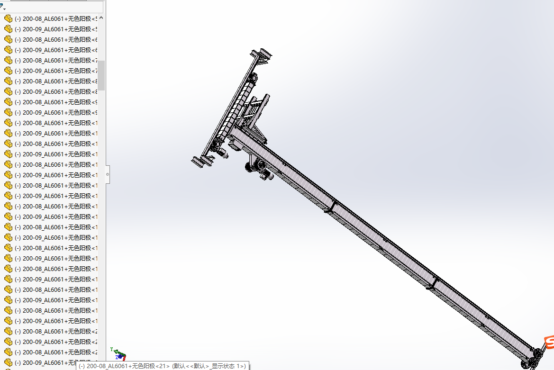
Task: Click part icon of 200-08_AL6061+无色阳极<7
Action: (8, 60)
